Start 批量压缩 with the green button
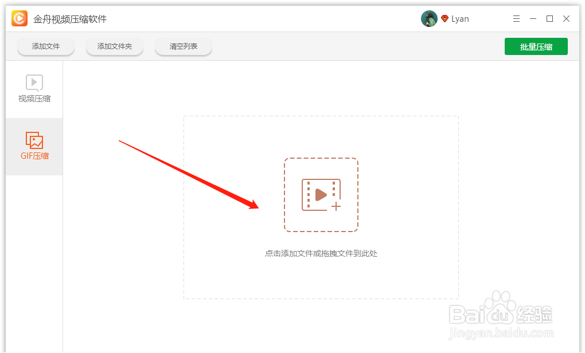Screen dimensions: 585x353 [536, 46]
